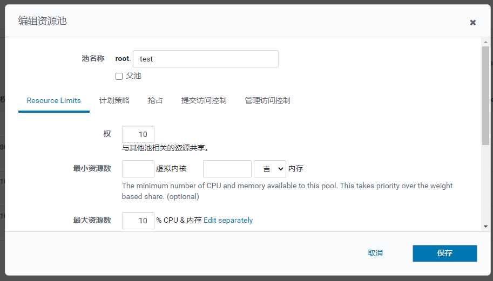Click the 虚拟内核 minimum CPU field

click(138, 169)
